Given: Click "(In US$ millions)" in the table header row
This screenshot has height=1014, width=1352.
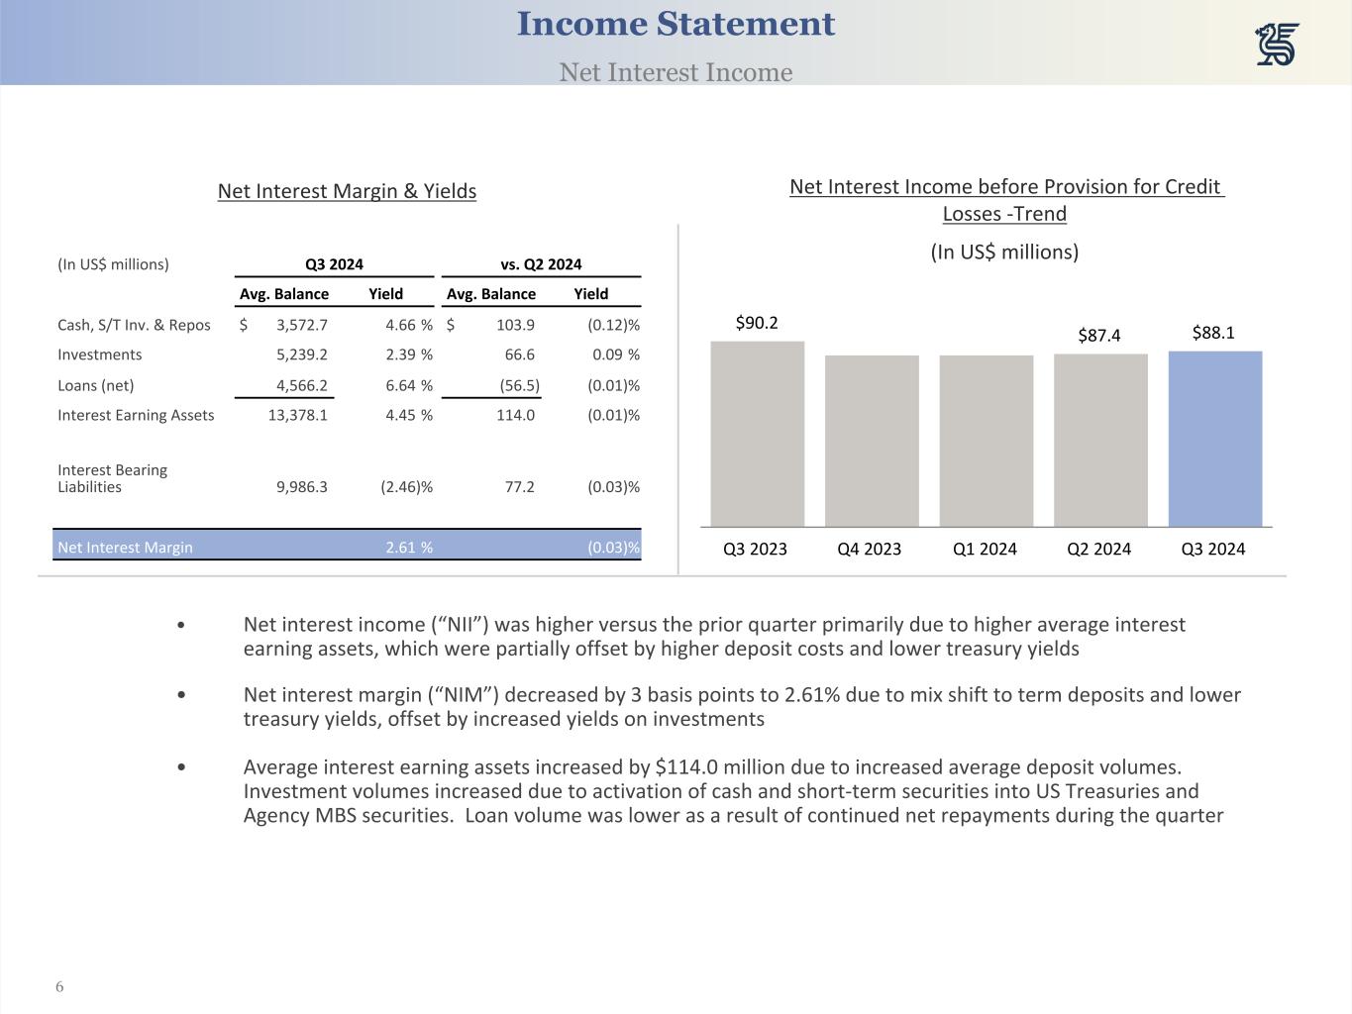Looking at the screenshot, I should coord(114,264).
